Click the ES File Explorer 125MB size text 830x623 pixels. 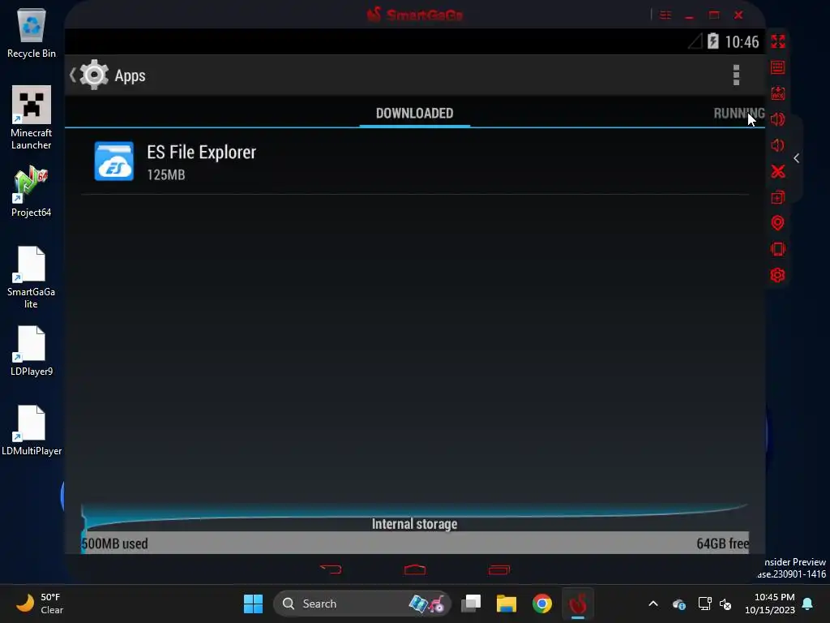165,175
